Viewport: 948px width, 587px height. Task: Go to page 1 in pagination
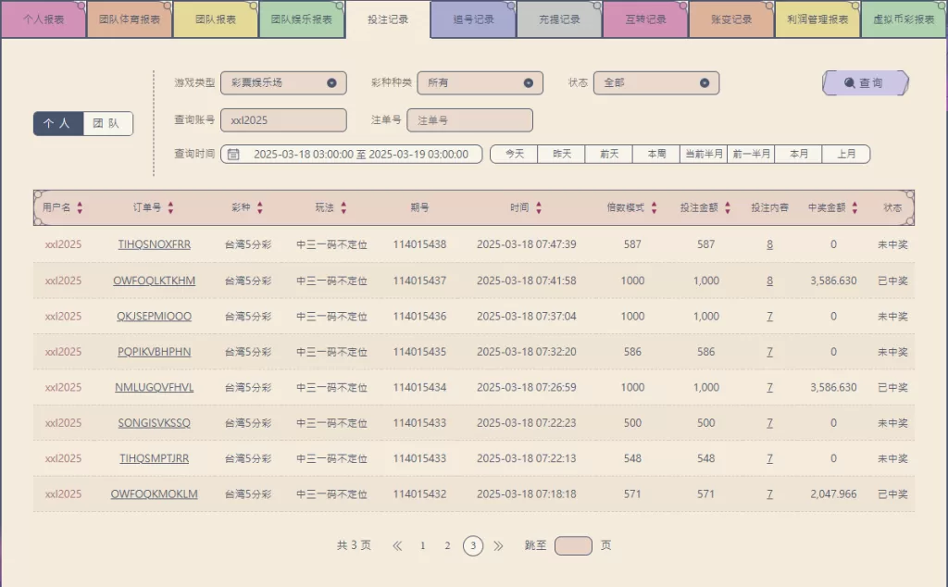(x=422, y=546)
